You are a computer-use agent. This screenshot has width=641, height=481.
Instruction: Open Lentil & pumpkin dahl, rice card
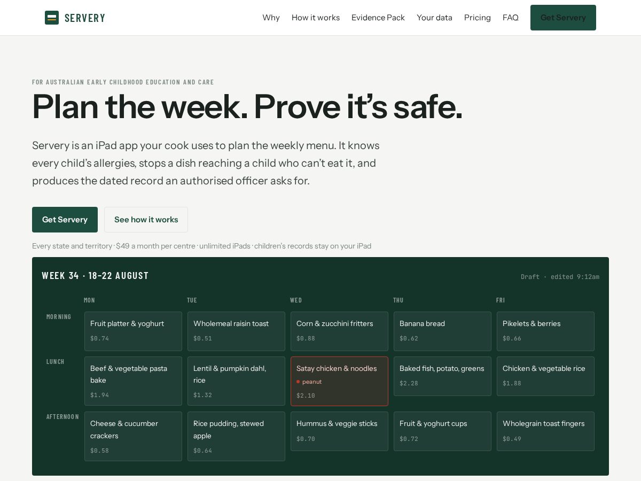pyautogui.click(x=236, y=381)
